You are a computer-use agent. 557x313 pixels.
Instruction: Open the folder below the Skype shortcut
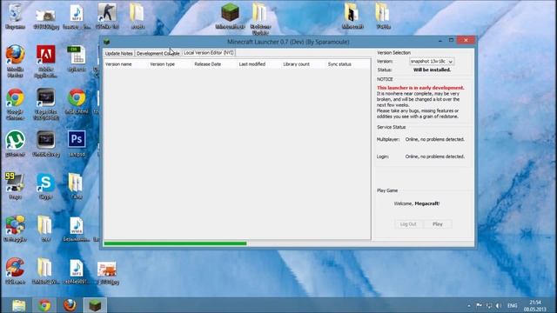(45, 229)
